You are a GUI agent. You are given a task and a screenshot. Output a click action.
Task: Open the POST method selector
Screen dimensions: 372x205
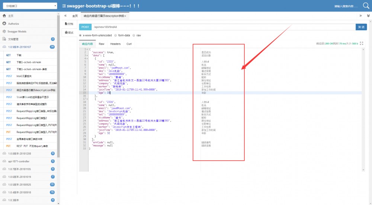pos(85,27)
